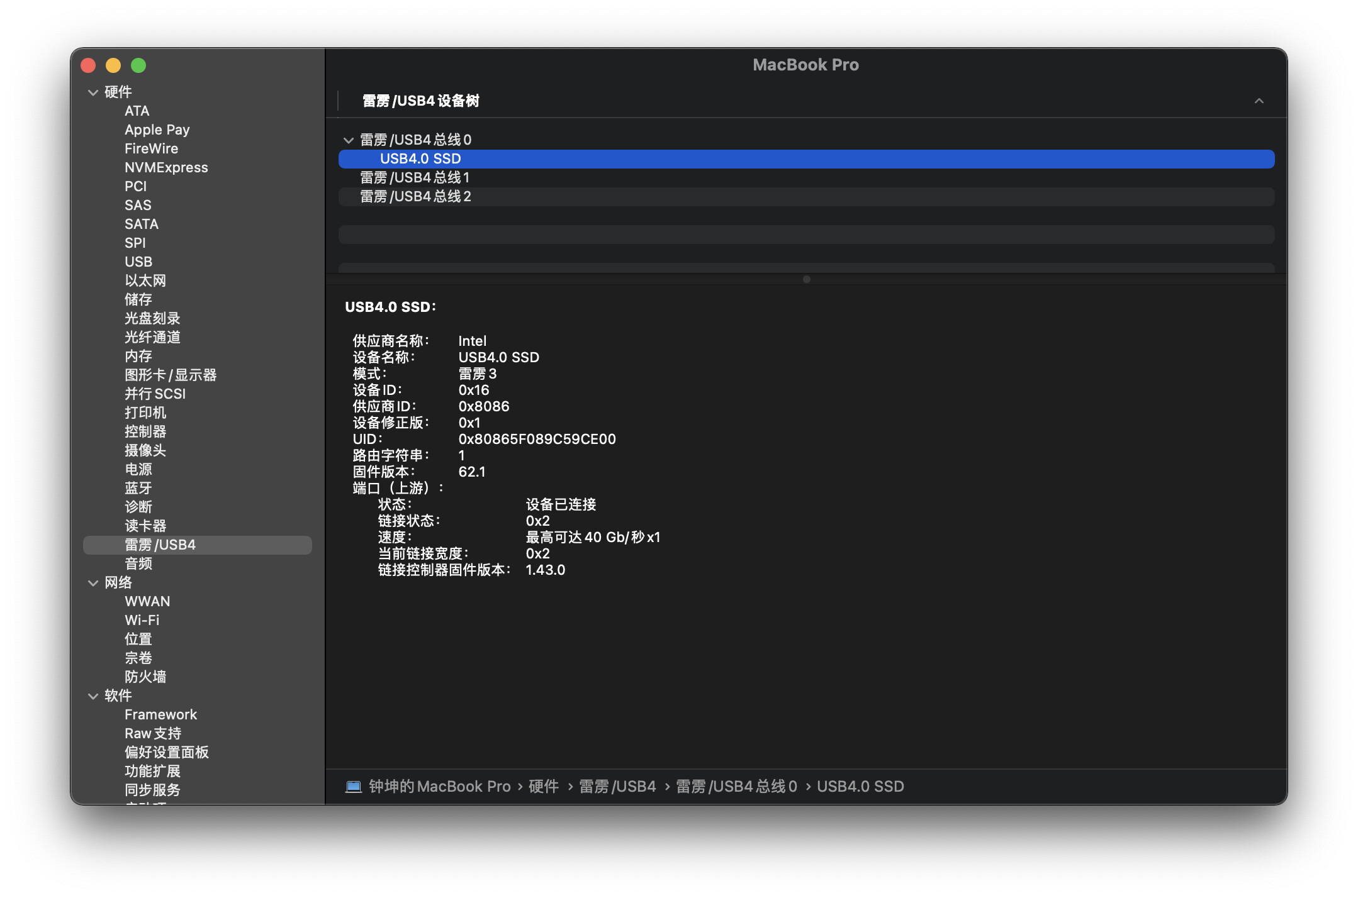Click 钟坤的 MacBook Pro in path bar
The image size is (1358, 898).
439,787
